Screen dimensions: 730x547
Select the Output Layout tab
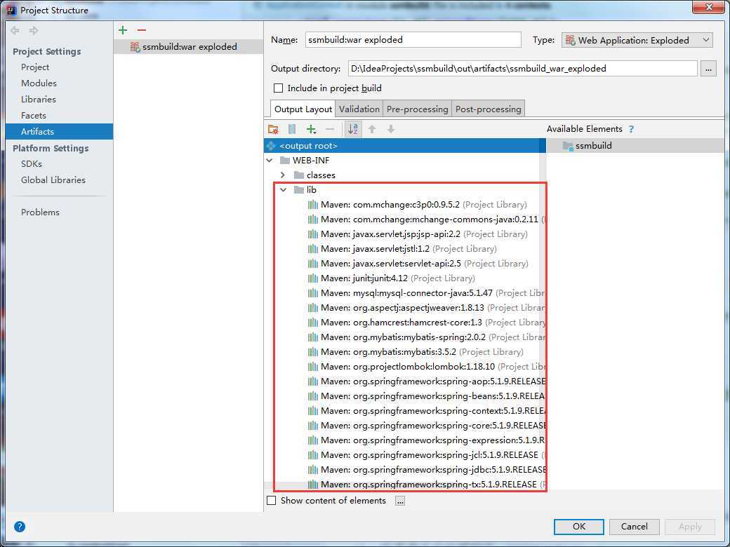click(303, 109)
